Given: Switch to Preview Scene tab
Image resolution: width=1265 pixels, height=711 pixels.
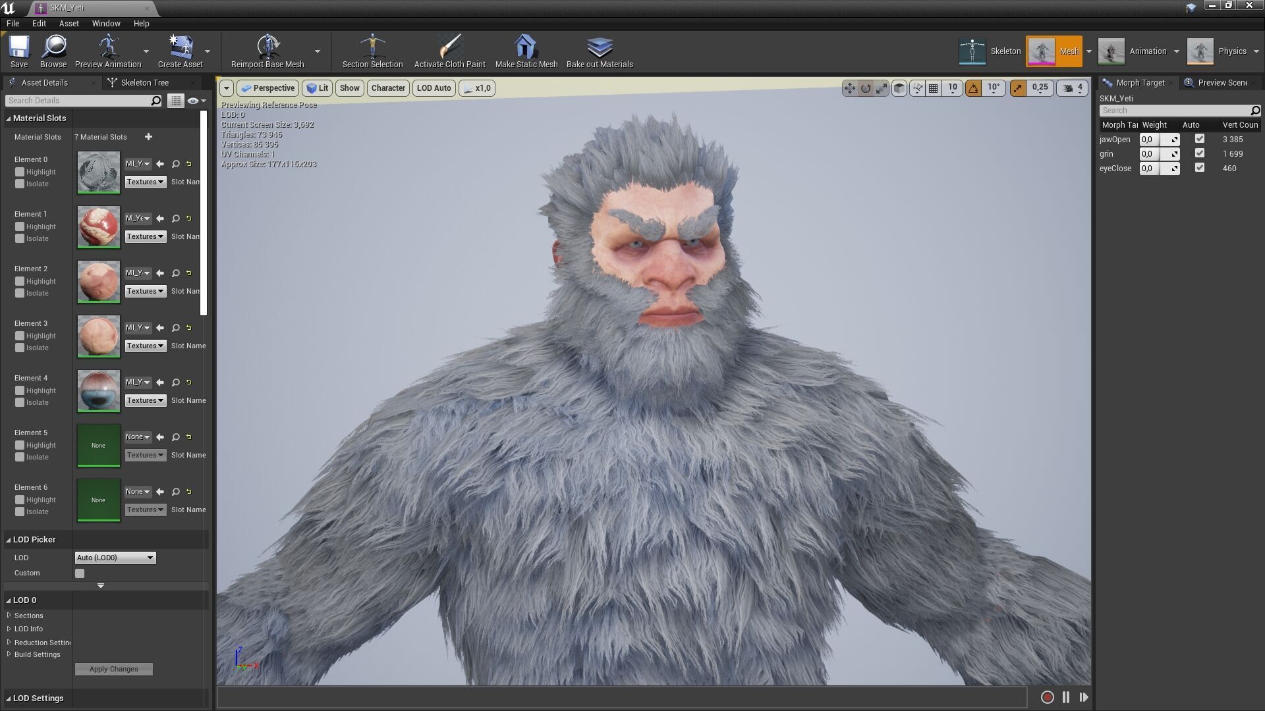Looking at the screenshot, I should pyautogui.click(x=1222, y=83).
